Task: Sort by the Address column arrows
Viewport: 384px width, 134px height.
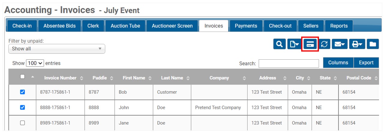Action: tap(285, 78)
